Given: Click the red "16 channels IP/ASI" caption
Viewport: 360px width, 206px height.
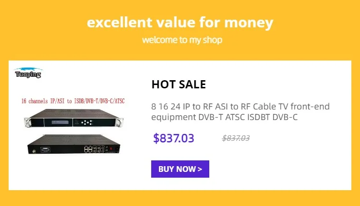Looking at the screenshot, I should 72,101.
